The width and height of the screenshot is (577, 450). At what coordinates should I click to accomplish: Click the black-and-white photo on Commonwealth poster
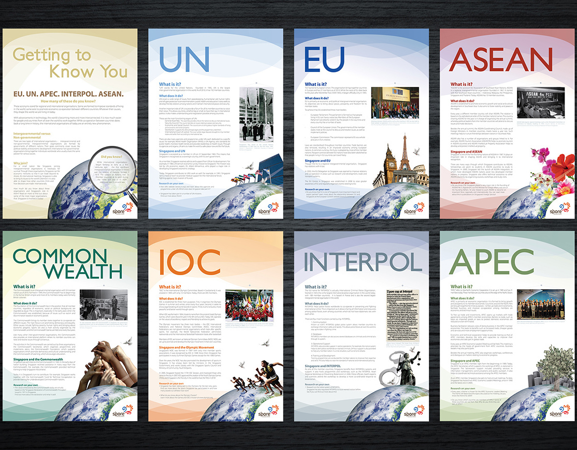pos(104,305)
